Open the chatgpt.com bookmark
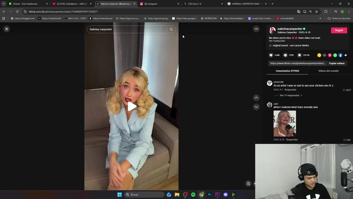Screen dimensions: 353x199 (x=23, y=19)
